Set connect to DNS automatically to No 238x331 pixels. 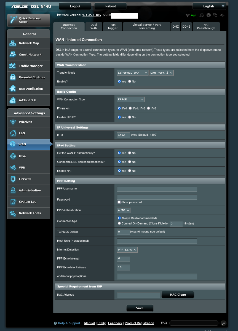pyautogui.click(x=130, y=162)
